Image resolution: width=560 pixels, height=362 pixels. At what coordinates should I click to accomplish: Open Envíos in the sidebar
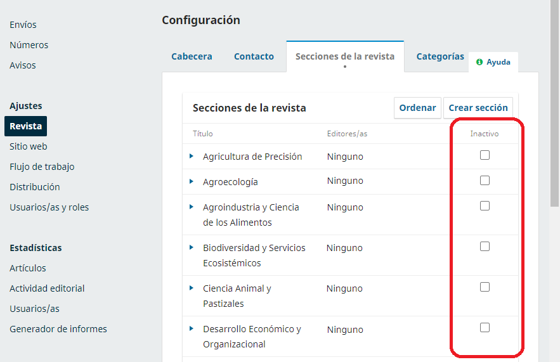click(23, 25)
